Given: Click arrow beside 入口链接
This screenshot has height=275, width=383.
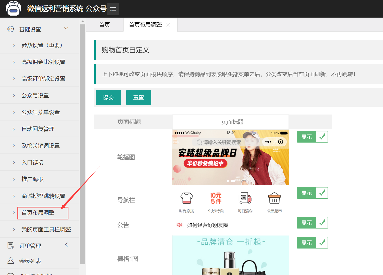Looking at the screenshot, I should (14, 163).
